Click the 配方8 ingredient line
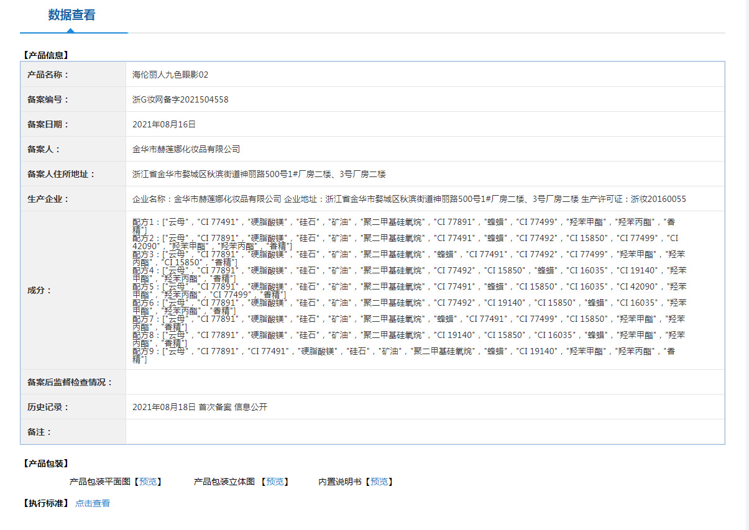This screenshot has width=749, height=530. [x=409, y=339]
